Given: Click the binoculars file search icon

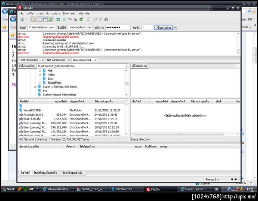Looking at the screenshot, I should [106, 19].
